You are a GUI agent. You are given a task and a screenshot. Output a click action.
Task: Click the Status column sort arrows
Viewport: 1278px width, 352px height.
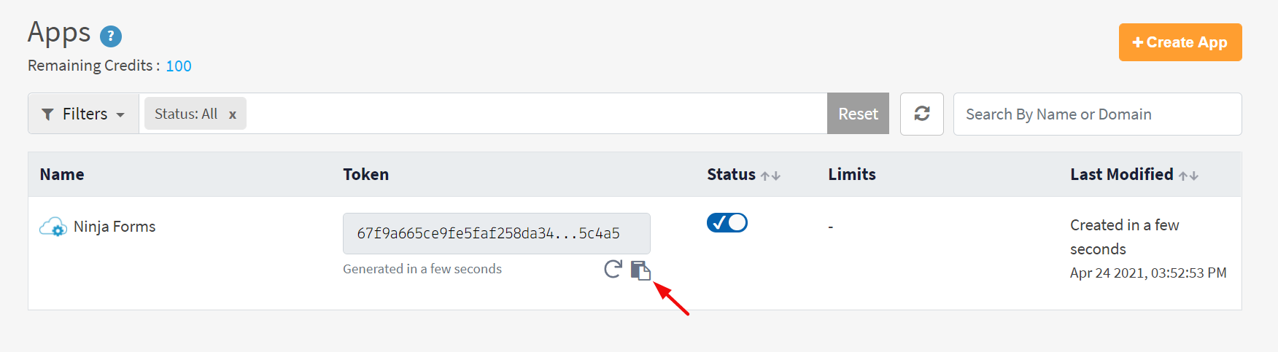[770, 176]
